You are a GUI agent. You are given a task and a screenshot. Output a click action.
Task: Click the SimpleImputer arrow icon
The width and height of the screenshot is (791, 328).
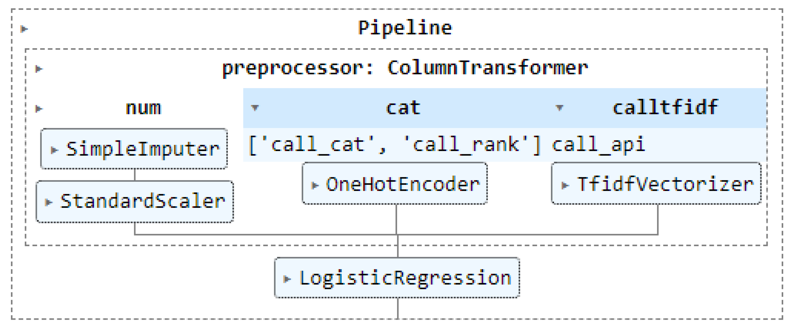point(54,150)
